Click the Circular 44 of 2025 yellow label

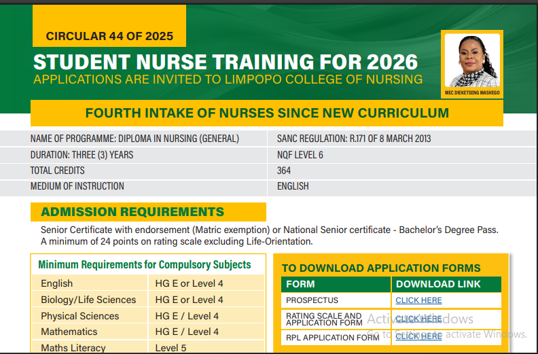click(109, 36)
